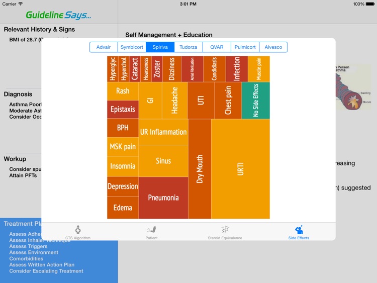Switch to the Symbicort segment
Image resolution: width=377 pixels, height=283 pixels.
[132, 47]
